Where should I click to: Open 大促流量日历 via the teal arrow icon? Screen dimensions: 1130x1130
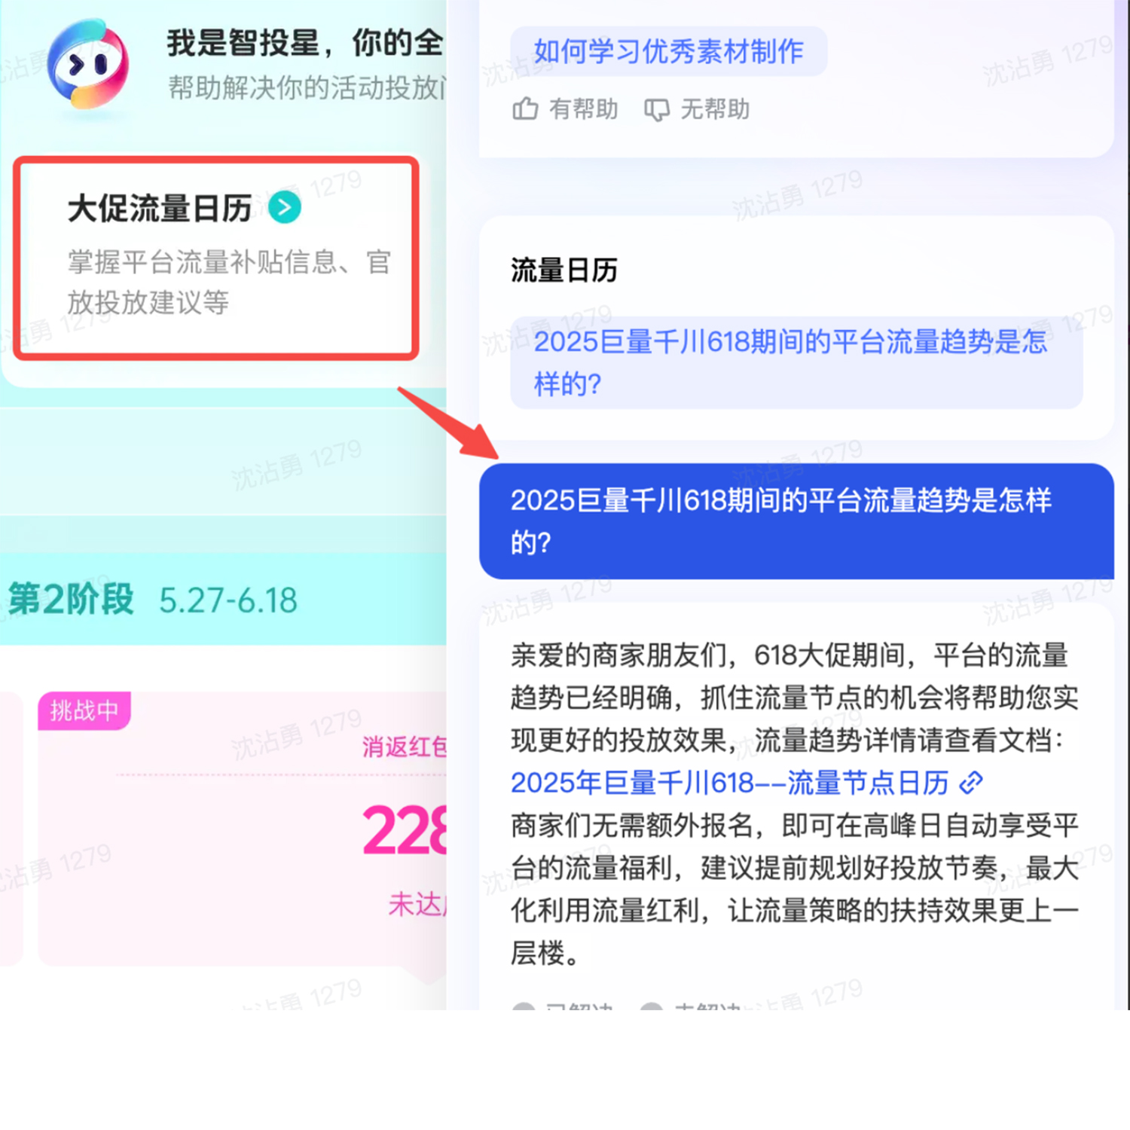(285, 207)
